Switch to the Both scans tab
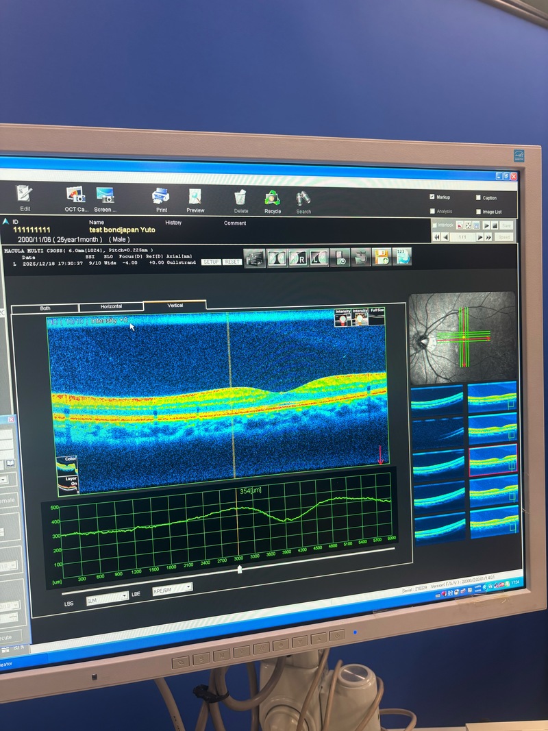The width and height of the screenshot is (548, 731). pyautogui.click(x=45, y=308)
